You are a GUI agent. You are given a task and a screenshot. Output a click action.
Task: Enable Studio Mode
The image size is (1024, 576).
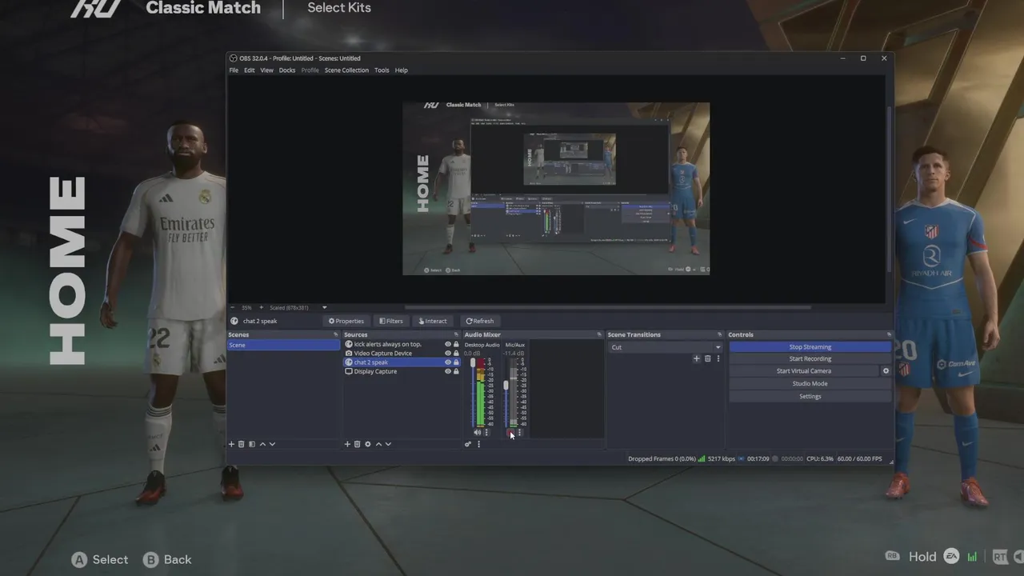coord(810,384)
